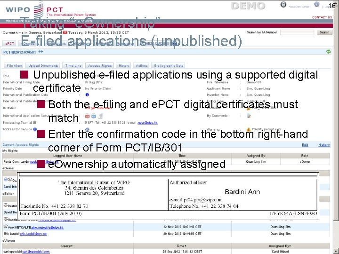
Task: Sort eViewer table by Assigned By column
Action: coord(280,246)
